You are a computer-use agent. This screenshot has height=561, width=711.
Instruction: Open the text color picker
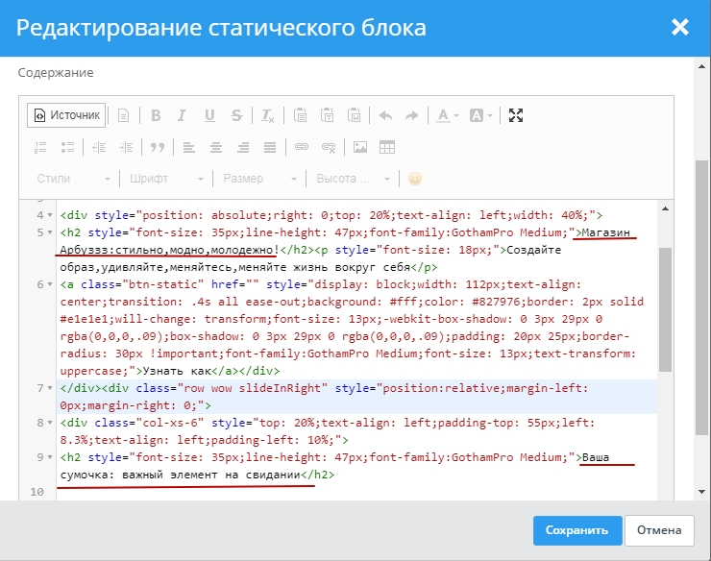[x=447, y=115]
